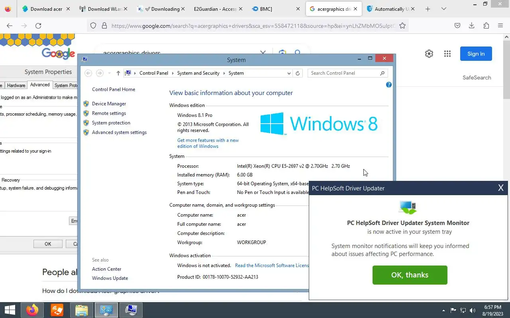This screenshot has width=510, height=318.
Task: Open the Windows Start button
Action: 10,310
